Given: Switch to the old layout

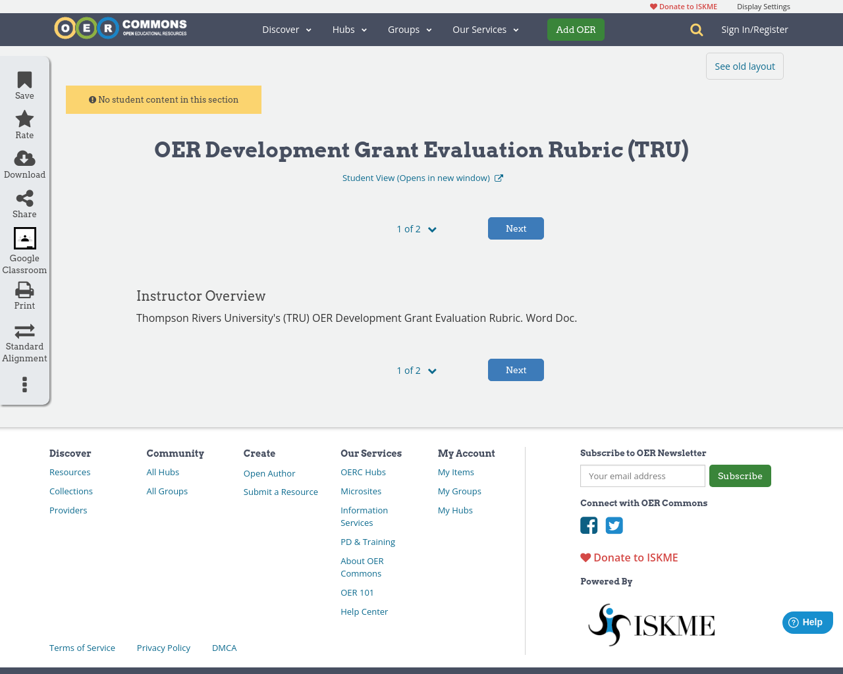Looking at the screenshot, I should click(744, 66).
